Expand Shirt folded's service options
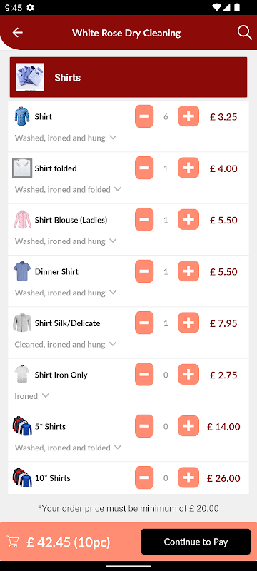The height and width of the screenshot is (571, 257). 68,190
